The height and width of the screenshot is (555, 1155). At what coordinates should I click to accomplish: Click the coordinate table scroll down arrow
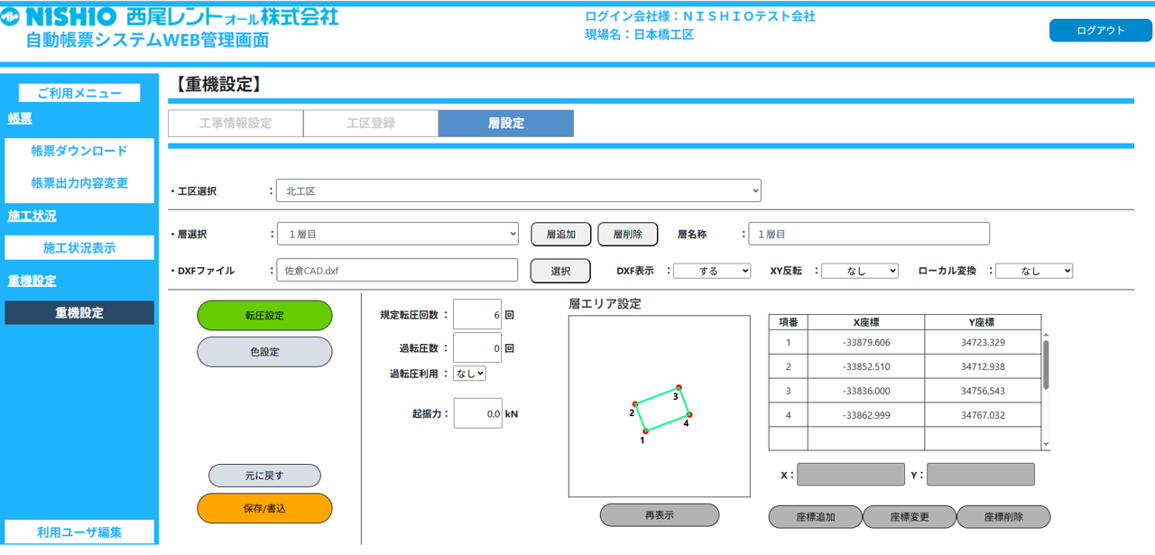(x=1046, y=445)
